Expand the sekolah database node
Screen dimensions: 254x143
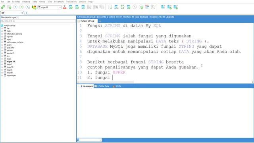2,50
